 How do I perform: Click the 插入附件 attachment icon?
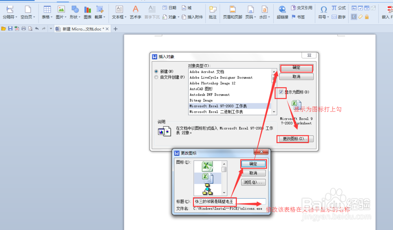(192, 17)
